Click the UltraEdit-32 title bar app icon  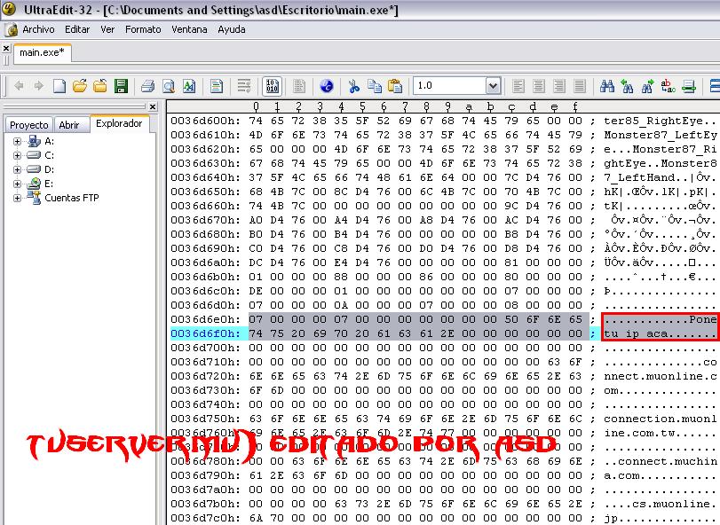click(8, 9)
